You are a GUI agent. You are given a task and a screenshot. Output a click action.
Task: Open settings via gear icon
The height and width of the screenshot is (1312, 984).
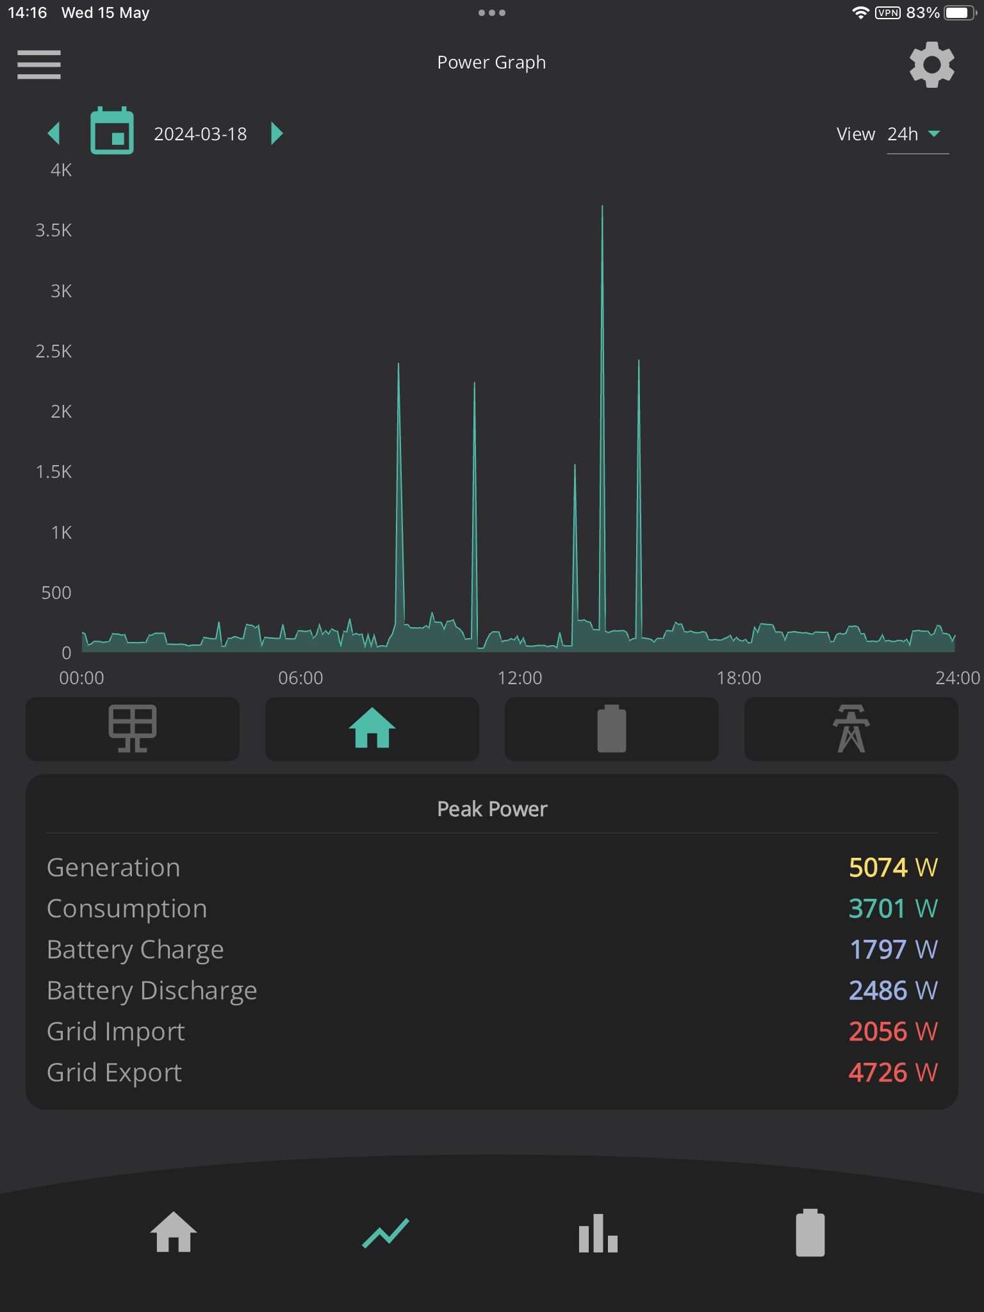click(932, 64)
